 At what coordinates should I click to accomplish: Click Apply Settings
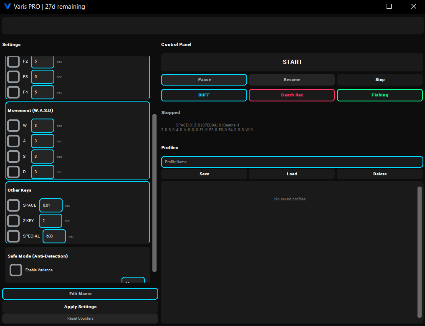tap(80, 307)
